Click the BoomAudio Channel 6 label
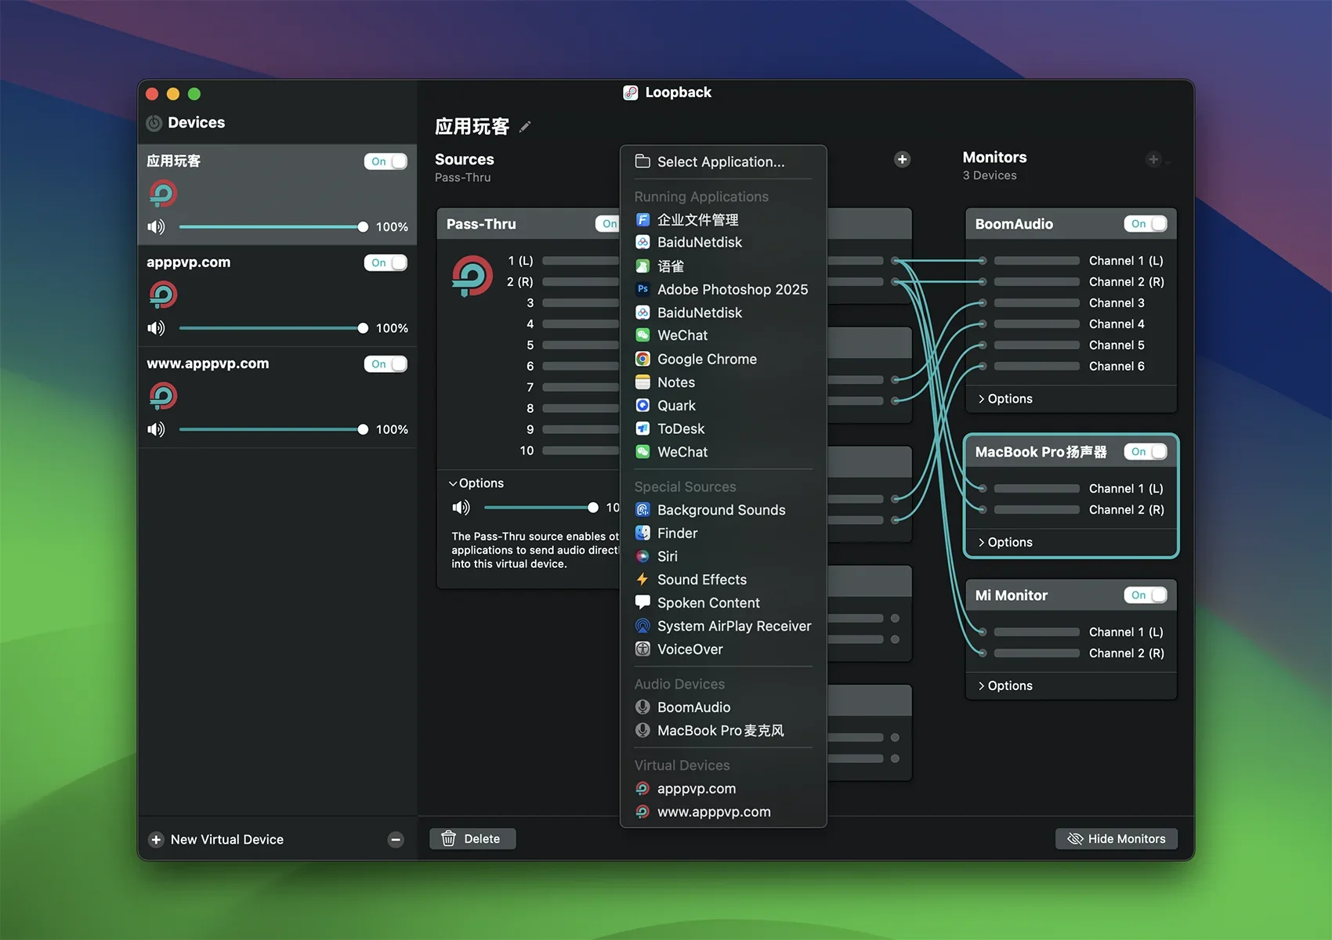Screen dimensions: 1332x940 (1117, 367)
